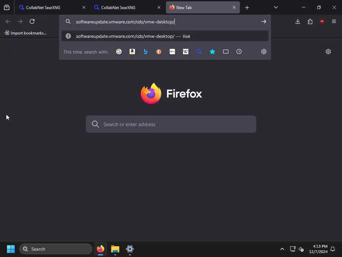The width and height of the screenshot is (342, 257).
Task: Open the notifications bell
Action: pos(333,249)
